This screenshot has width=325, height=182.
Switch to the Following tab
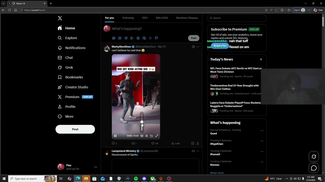pos(128,18)
